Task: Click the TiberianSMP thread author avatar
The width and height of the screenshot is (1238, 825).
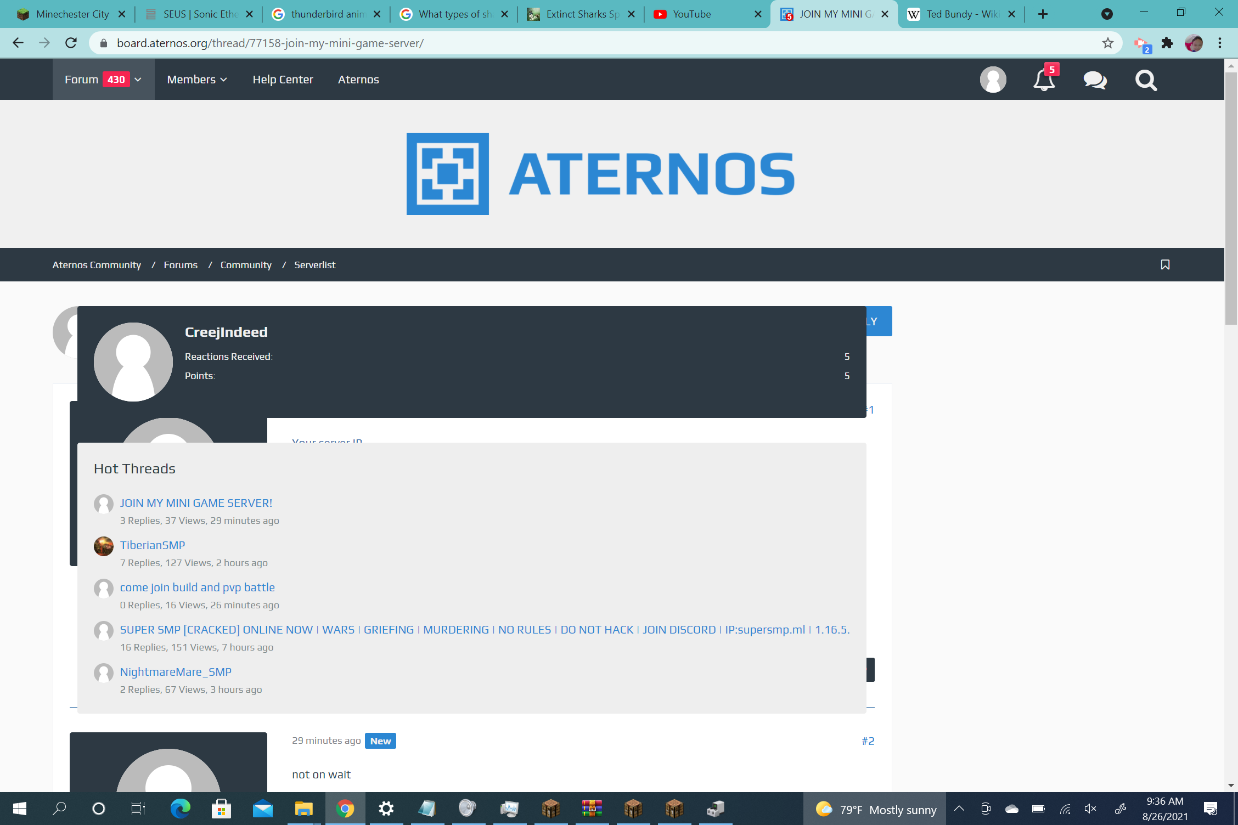Action: [x=103, y=546]
